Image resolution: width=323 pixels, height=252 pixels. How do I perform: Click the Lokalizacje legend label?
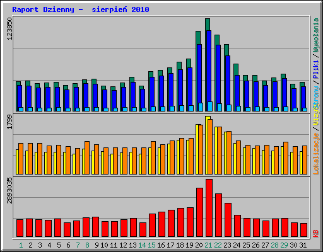pyautogui.click(x=316, y=154)
